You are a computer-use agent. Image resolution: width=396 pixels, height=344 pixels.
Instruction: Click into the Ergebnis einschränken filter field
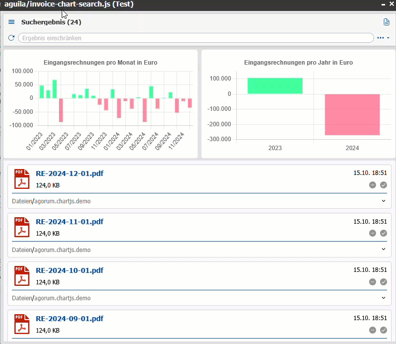195,38
